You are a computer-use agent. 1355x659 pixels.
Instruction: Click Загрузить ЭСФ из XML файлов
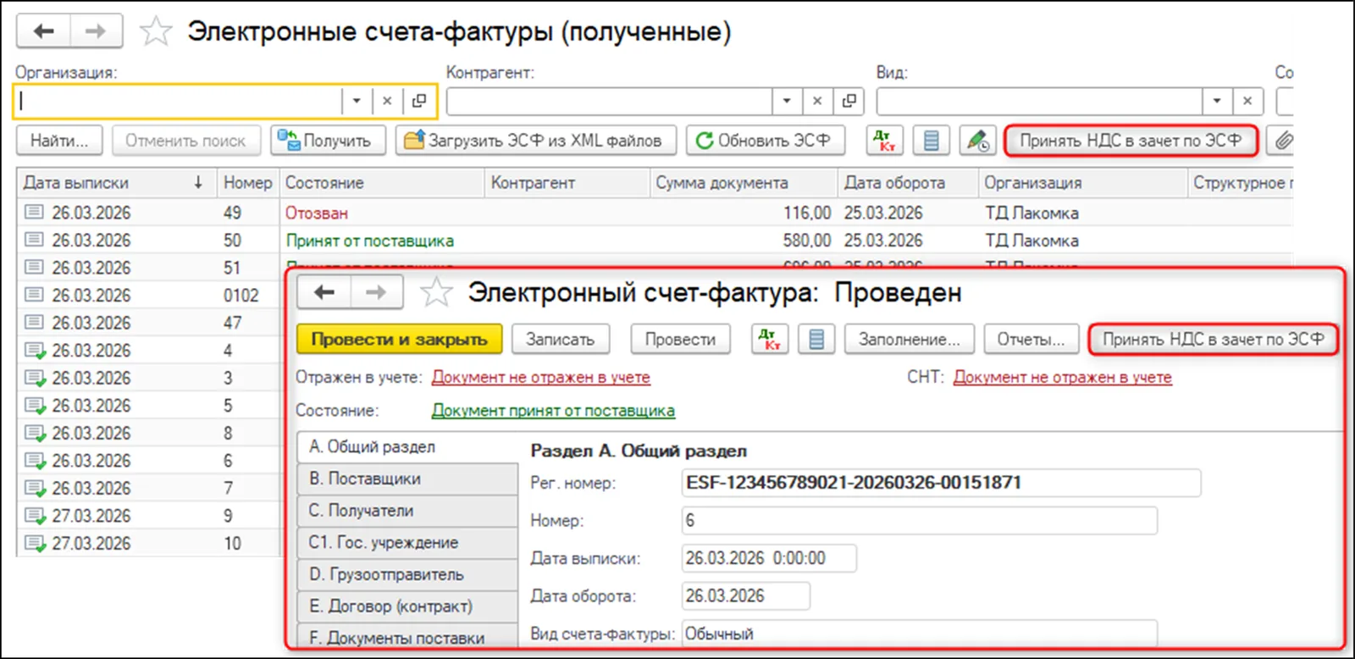tap(535, 141)
